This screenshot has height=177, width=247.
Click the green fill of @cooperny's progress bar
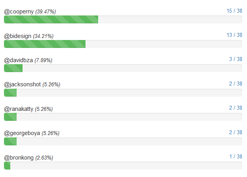pyautogui.click(x=51, y=19)
